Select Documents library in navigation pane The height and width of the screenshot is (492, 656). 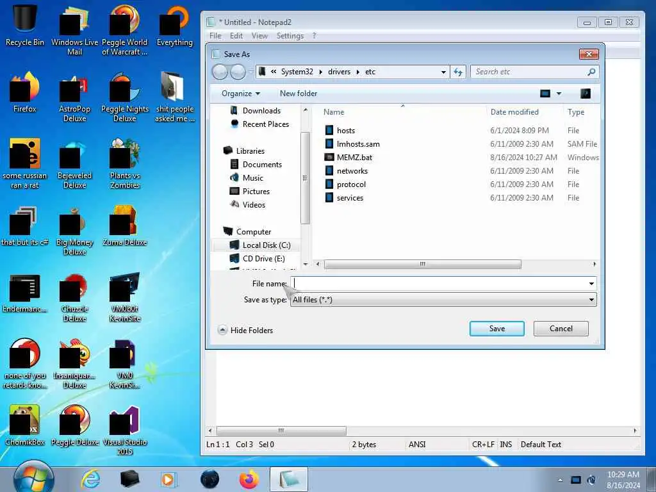point(262,165)
